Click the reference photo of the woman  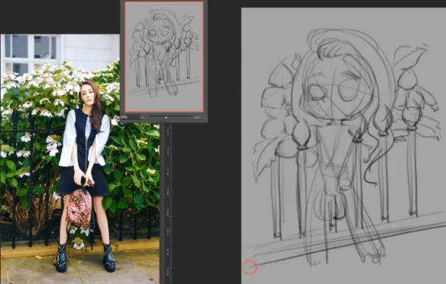pyautogui.click(x=79, y=159)
